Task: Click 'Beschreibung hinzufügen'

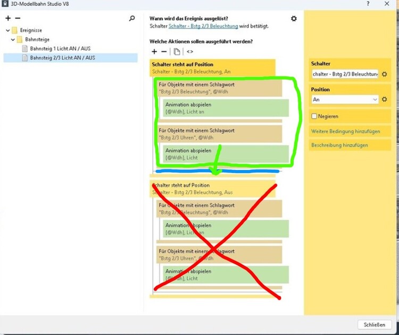Action: tap(339, 145)
